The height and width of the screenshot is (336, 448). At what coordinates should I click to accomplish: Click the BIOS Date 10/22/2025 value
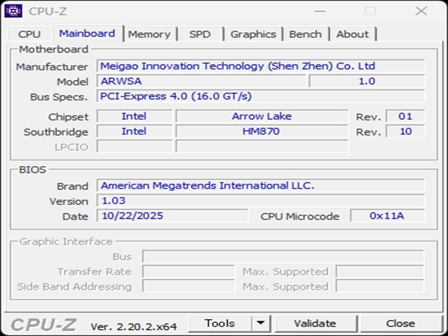tap(172, 216)
